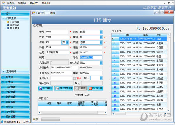The width and height of the screenshot is (175, 125).
Task: Collapse the 日常工作 group
Action: (15, 18)
